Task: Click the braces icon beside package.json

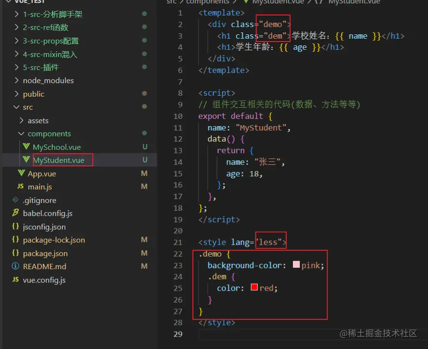Action: pos(15,253)
